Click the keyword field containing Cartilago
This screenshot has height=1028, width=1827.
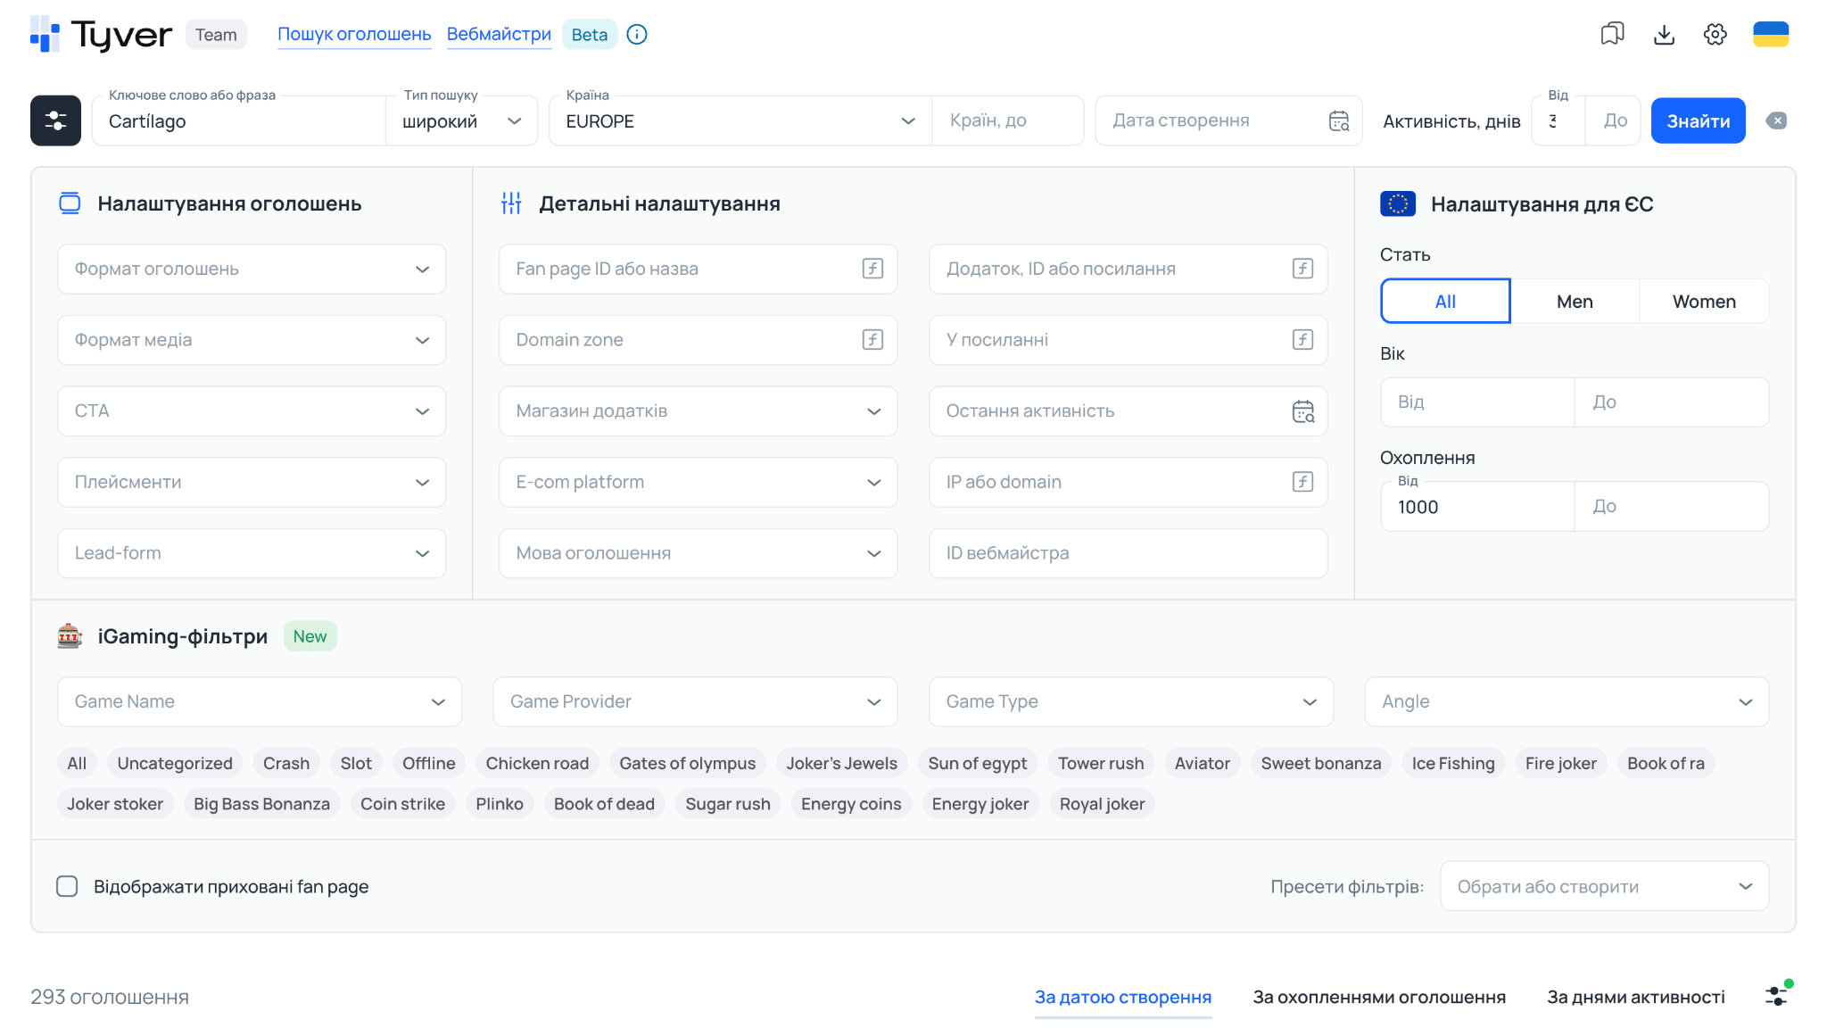coord(239,120)
